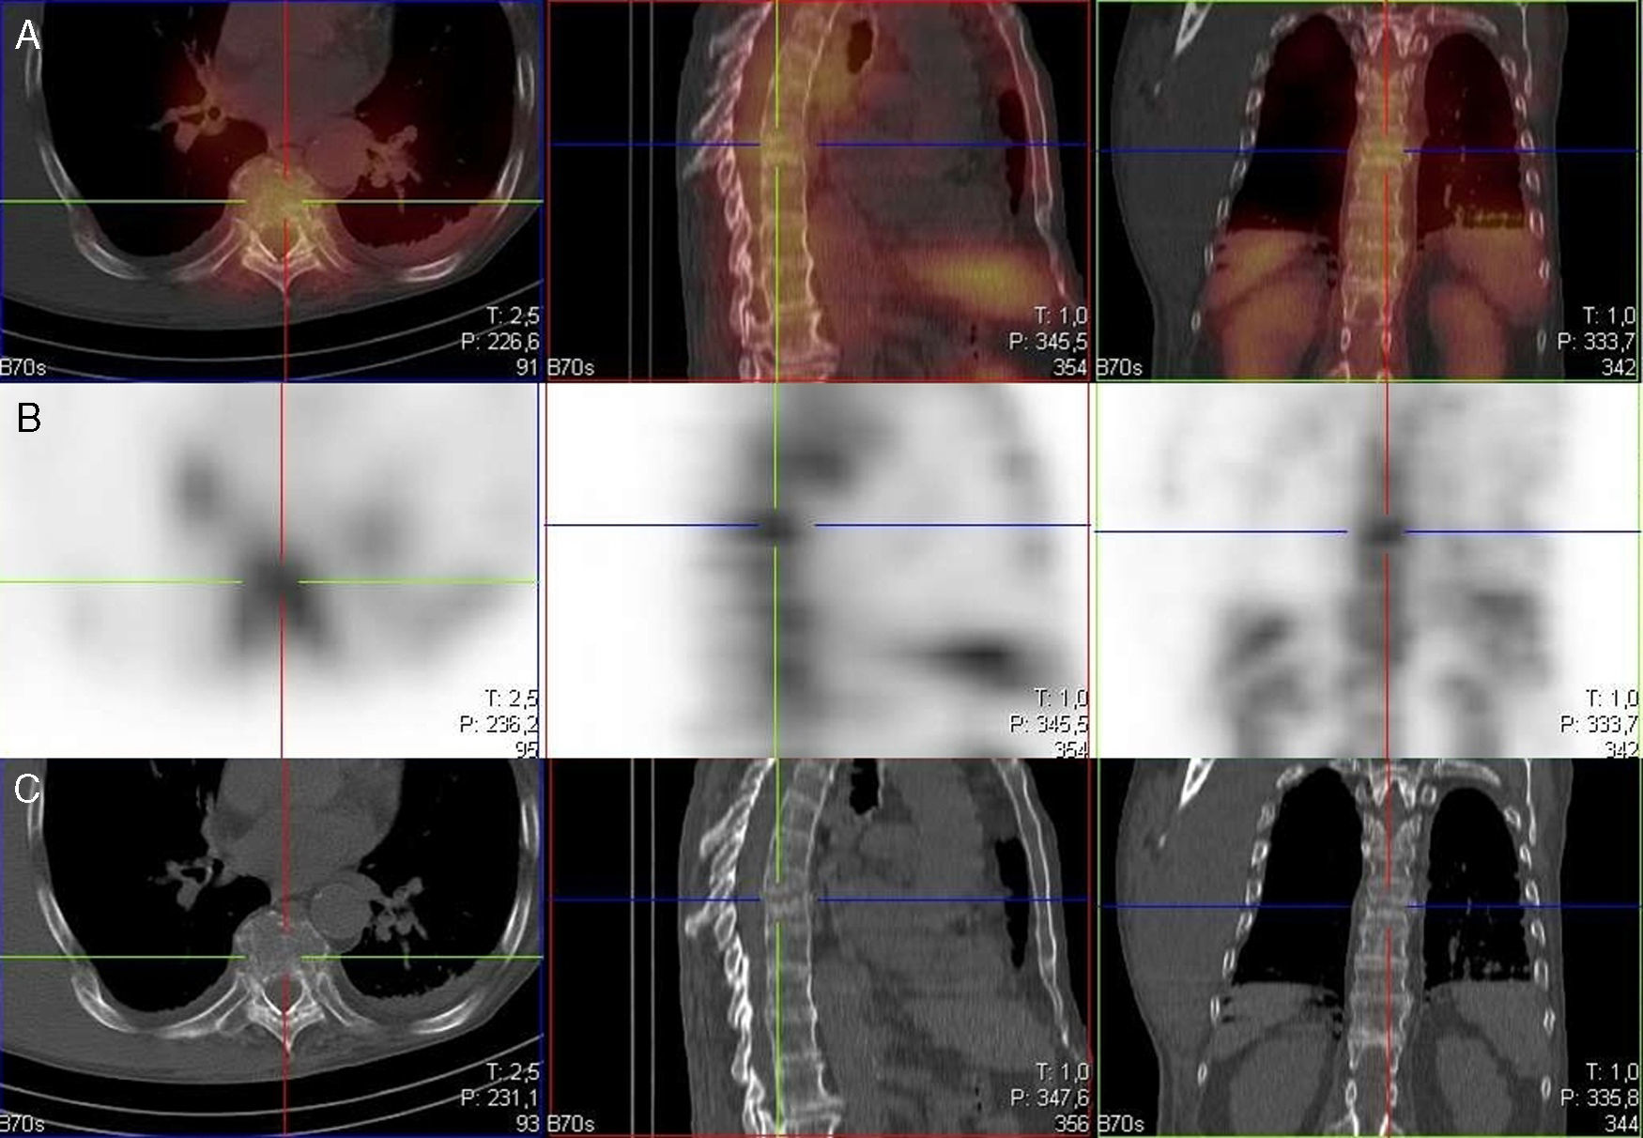Click crosshair center on fused axial vertebra
Screen dimensions: 1643x1138
[283, 201]
